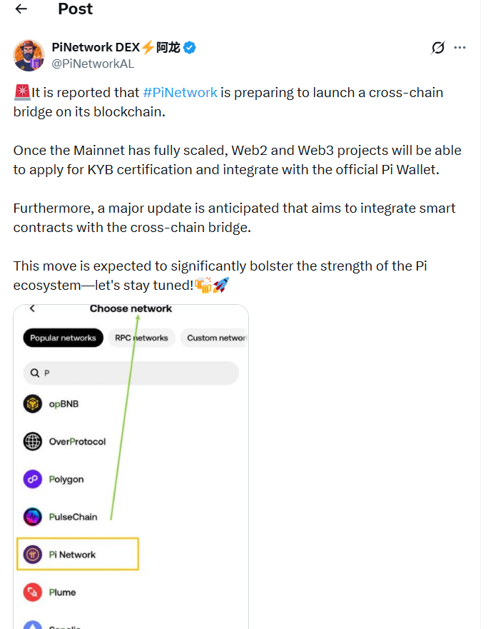
Task: Open Grok actions on this post
Action: 437,48
